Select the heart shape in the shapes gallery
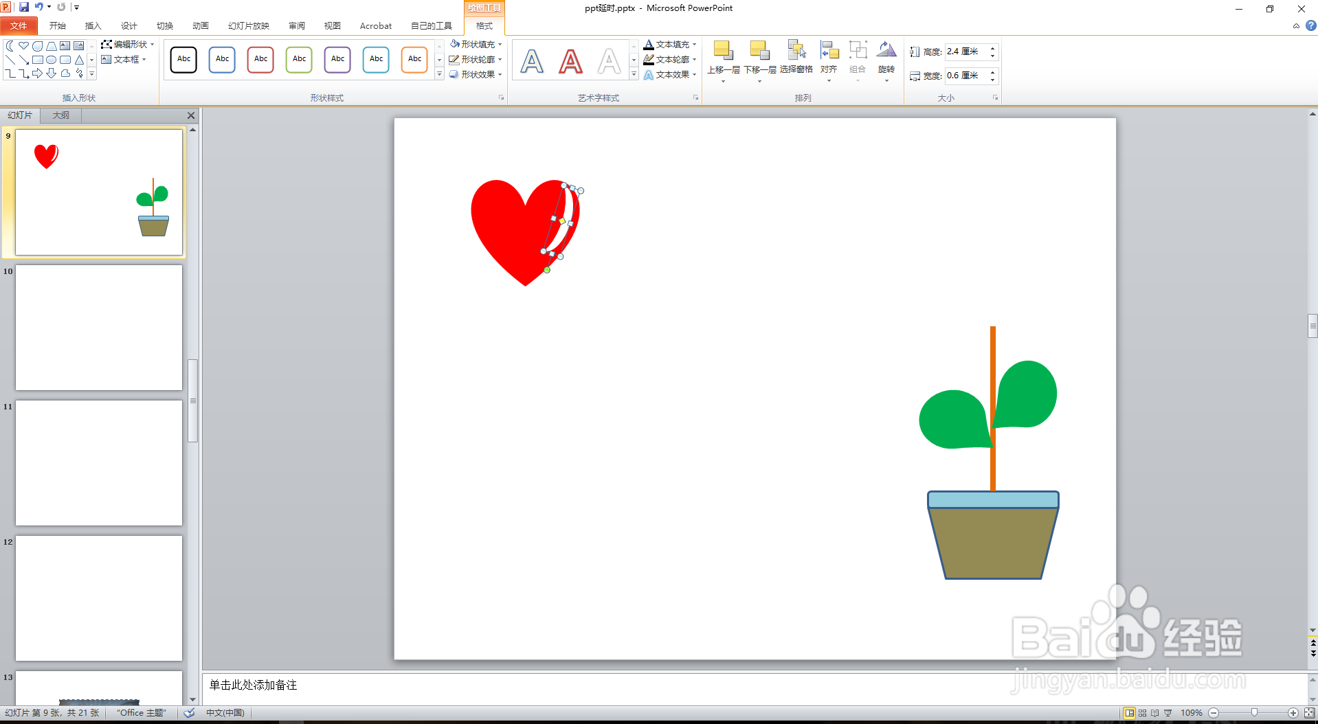The width and height of the screenshot is (1318, 724). point(24,46)
